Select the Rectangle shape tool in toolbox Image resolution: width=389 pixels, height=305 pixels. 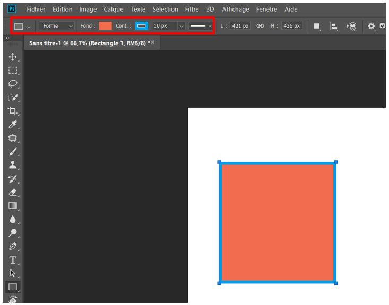coord(13,287)
